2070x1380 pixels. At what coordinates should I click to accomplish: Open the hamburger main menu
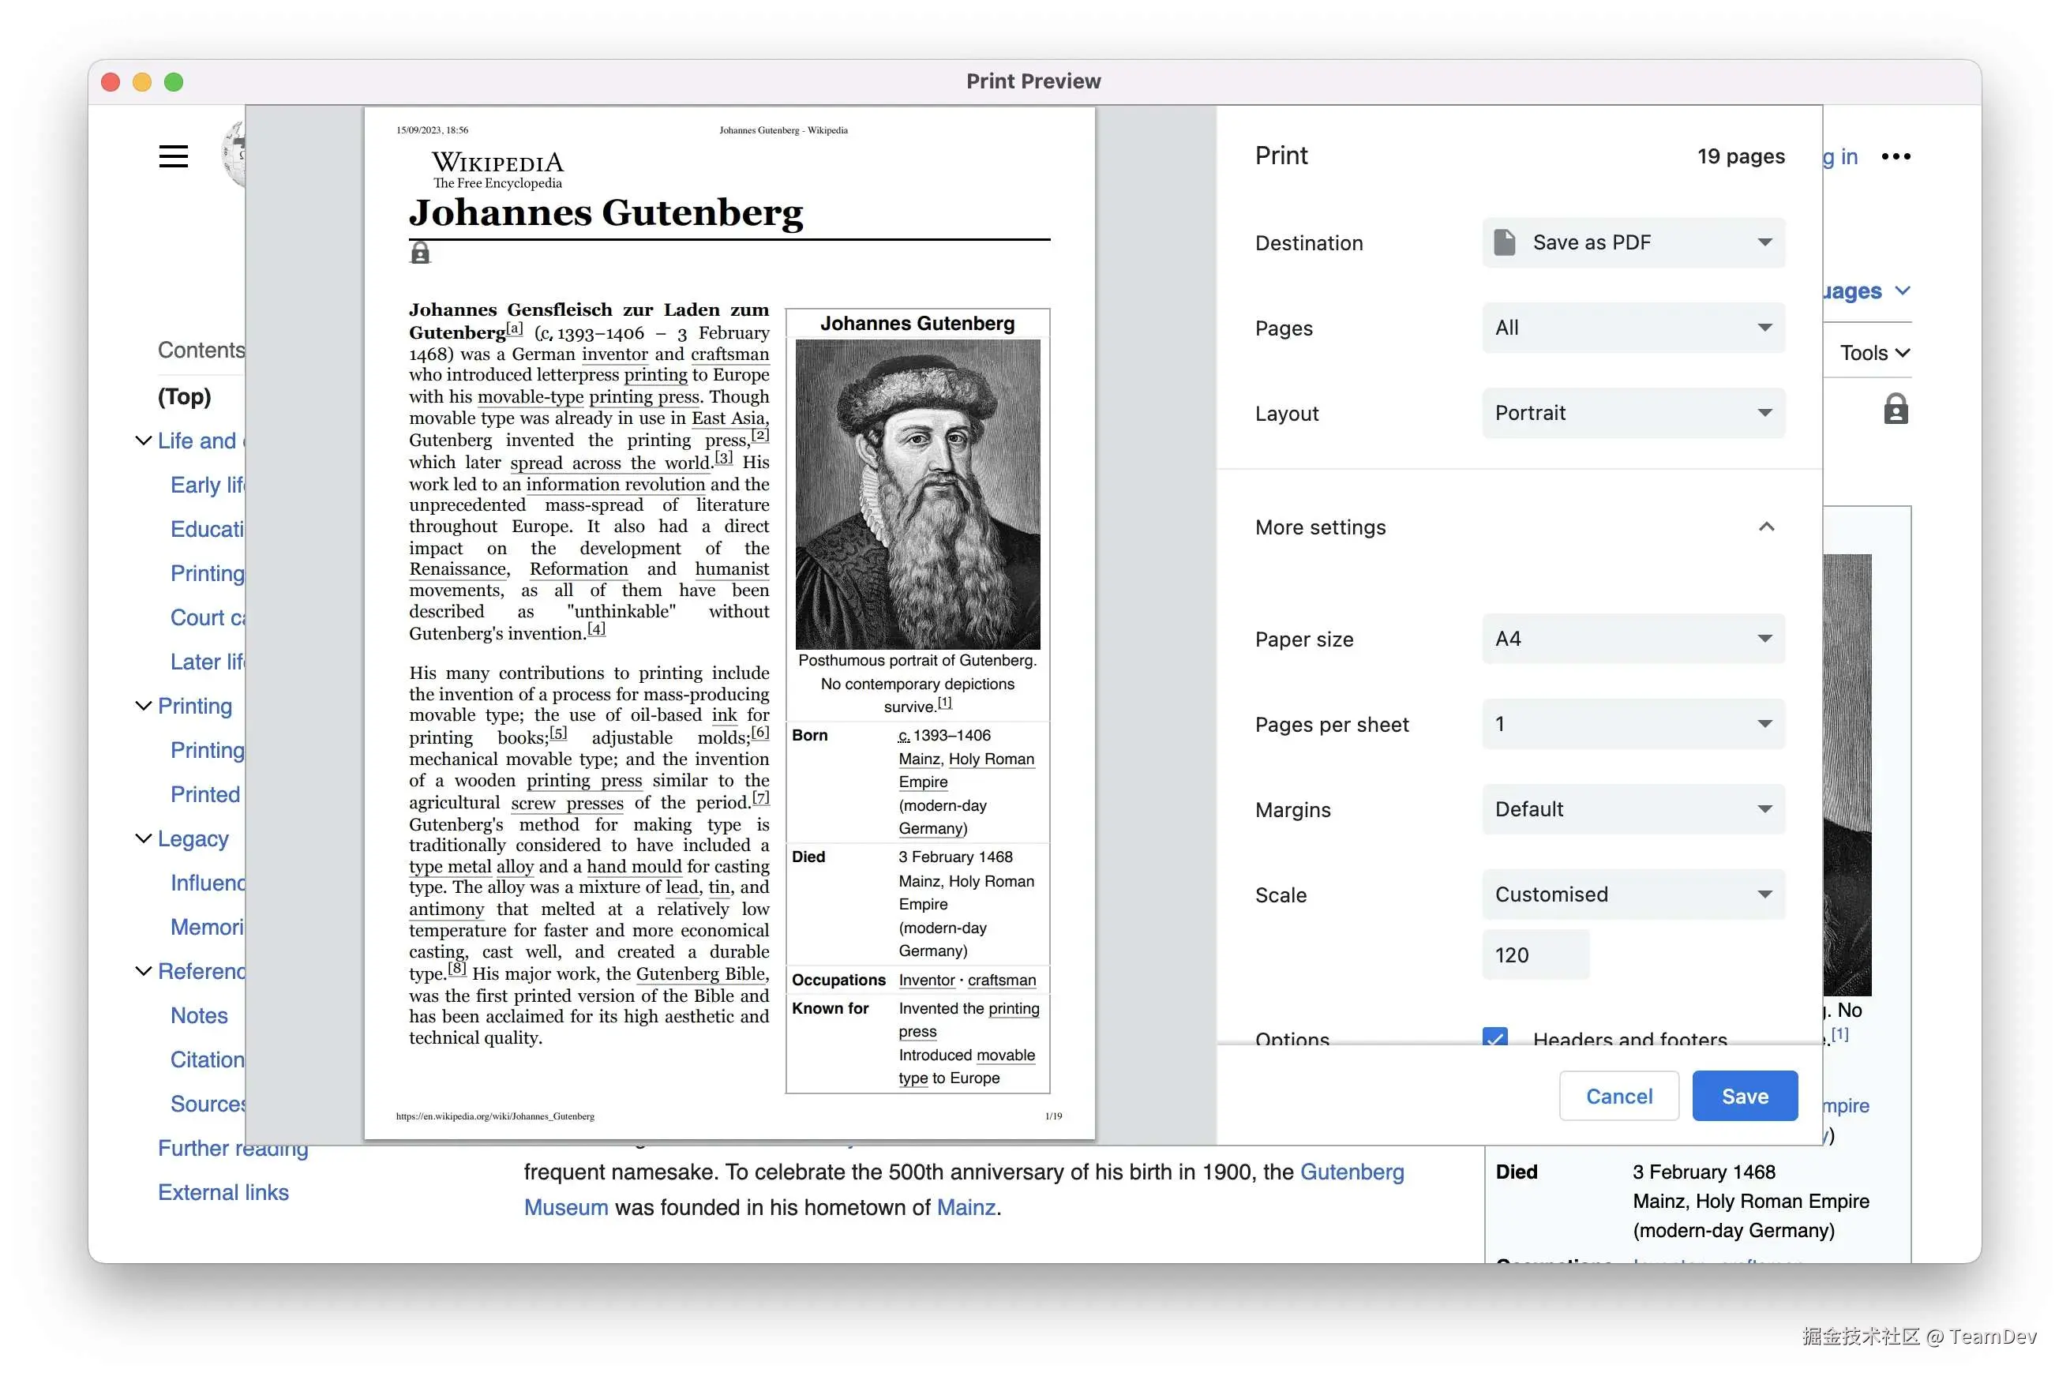coord(174,156)
